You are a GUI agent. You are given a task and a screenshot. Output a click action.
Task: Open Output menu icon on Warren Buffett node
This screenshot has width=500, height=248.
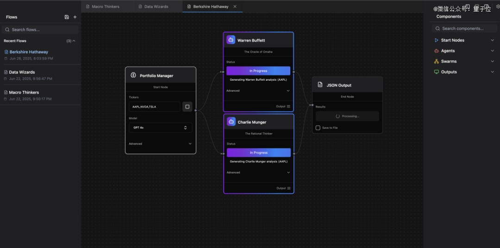288,107
